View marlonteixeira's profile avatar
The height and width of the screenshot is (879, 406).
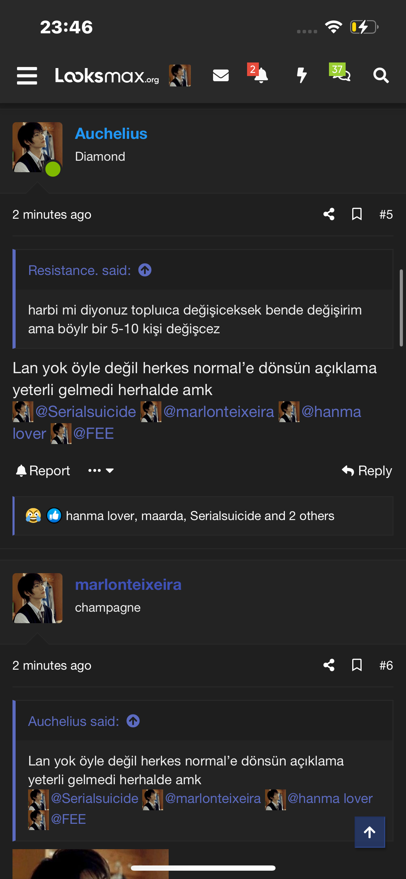pos(37,598)
